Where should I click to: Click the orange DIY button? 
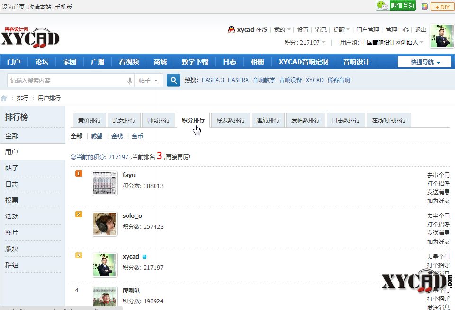(442, 7)
